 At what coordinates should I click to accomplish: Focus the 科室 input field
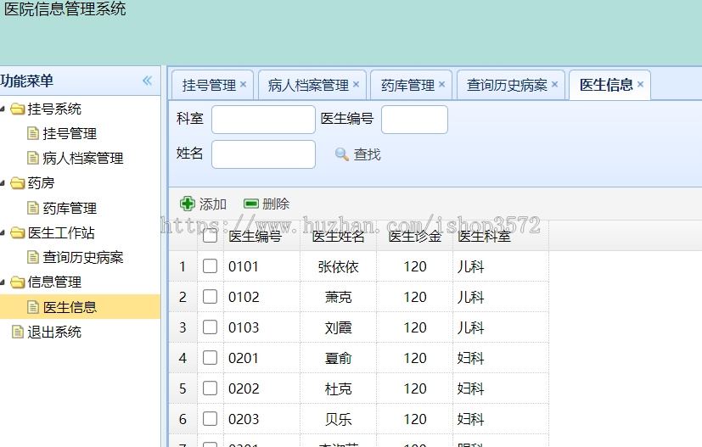263,120
